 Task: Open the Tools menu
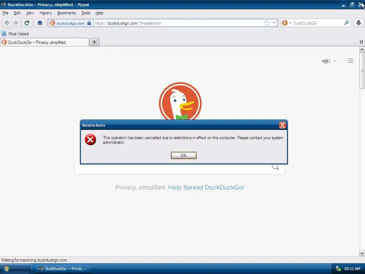click(x=86, y=13)
